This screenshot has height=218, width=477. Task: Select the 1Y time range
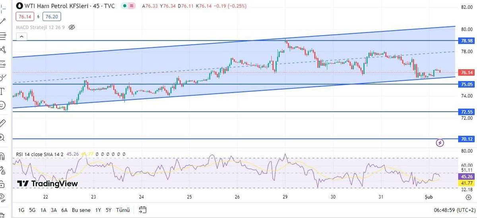click(97, 210)
